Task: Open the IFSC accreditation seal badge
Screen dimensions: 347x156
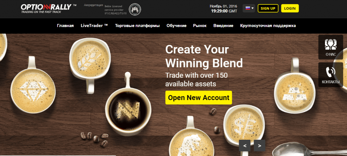Action: pyautogui.click(x=135, y=9)
